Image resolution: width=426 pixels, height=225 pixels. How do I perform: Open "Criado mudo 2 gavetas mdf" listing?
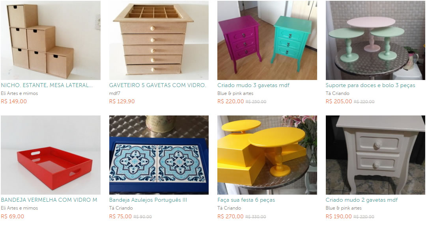click(362, 200)
